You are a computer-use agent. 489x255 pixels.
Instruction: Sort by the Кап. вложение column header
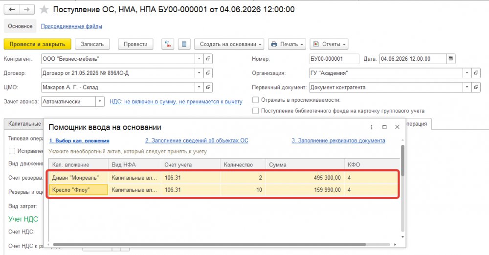78,165
